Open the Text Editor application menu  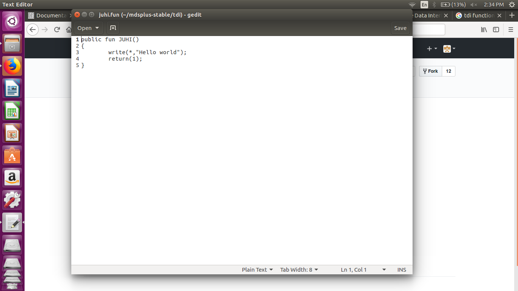(x=17, y=5)
